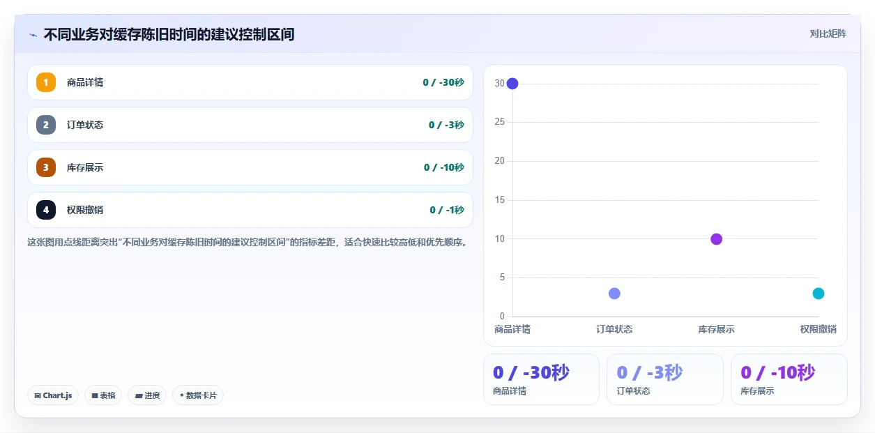Click the 商品详情 data point at 30
875x433 pixels.
coord(512,84)
